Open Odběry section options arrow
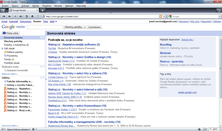The height and width of the screenshot is (131, 222). point(44,77)
